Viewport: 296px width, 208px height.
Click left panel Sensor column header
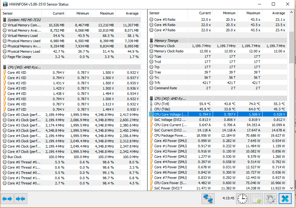21,13
